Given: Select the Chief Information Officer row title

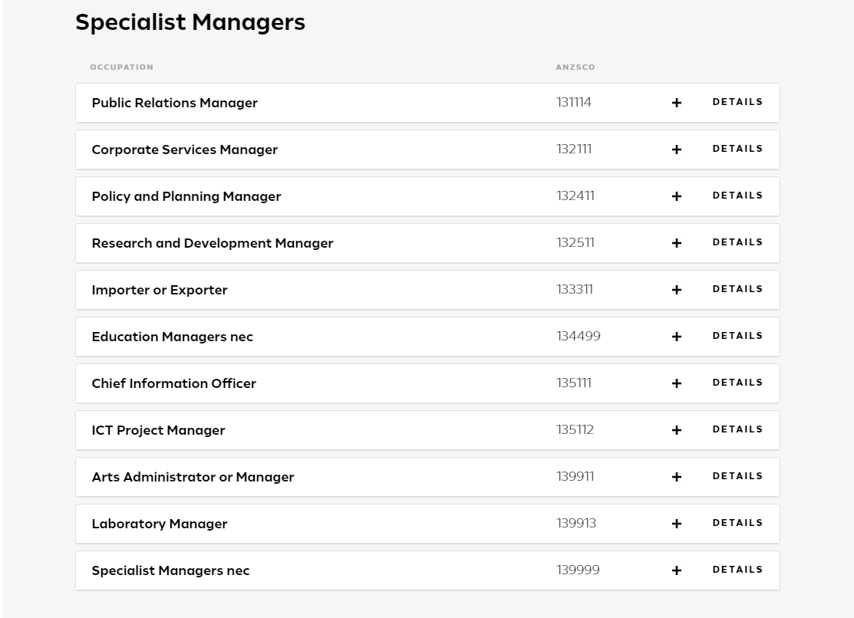Looking at the screenshot, I should [x=173, y=384].
